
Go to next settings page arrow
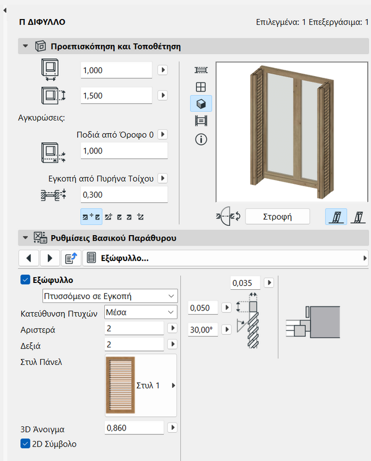[50, 258]
